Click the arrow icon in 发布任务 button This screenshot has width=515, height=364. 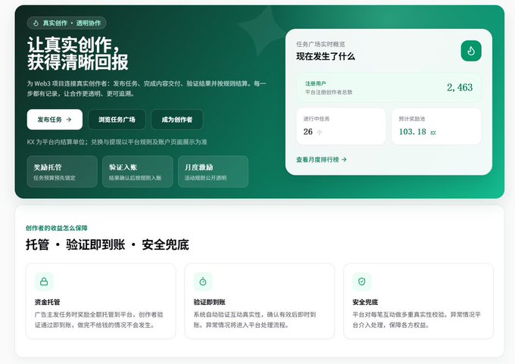(69, 120)
